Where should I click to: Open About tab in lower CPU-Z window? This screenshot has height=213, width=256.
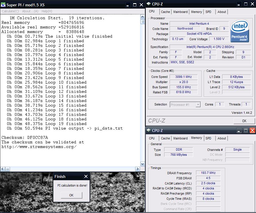pos(222,138)
